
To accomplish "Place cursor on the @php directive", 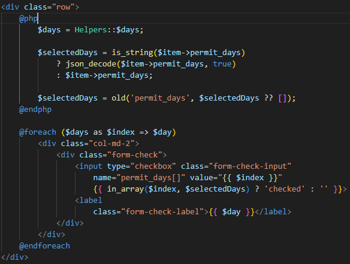I will pos(28,19).
